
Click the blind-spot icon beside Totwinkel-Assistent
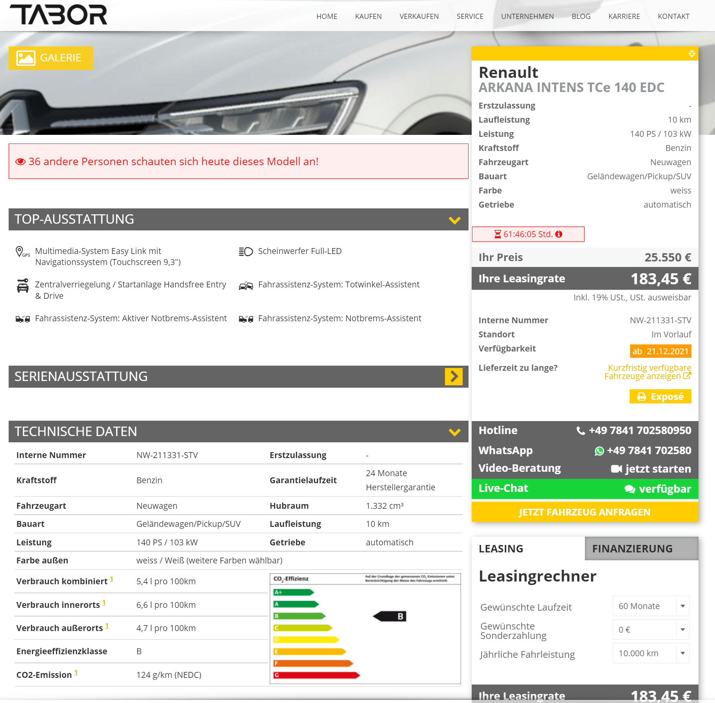(x=246, y=285)
